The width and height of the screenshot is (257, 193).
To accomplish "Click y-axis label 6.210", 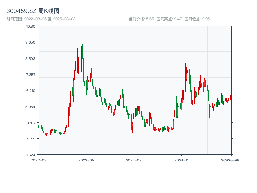I will click(31, 91).
